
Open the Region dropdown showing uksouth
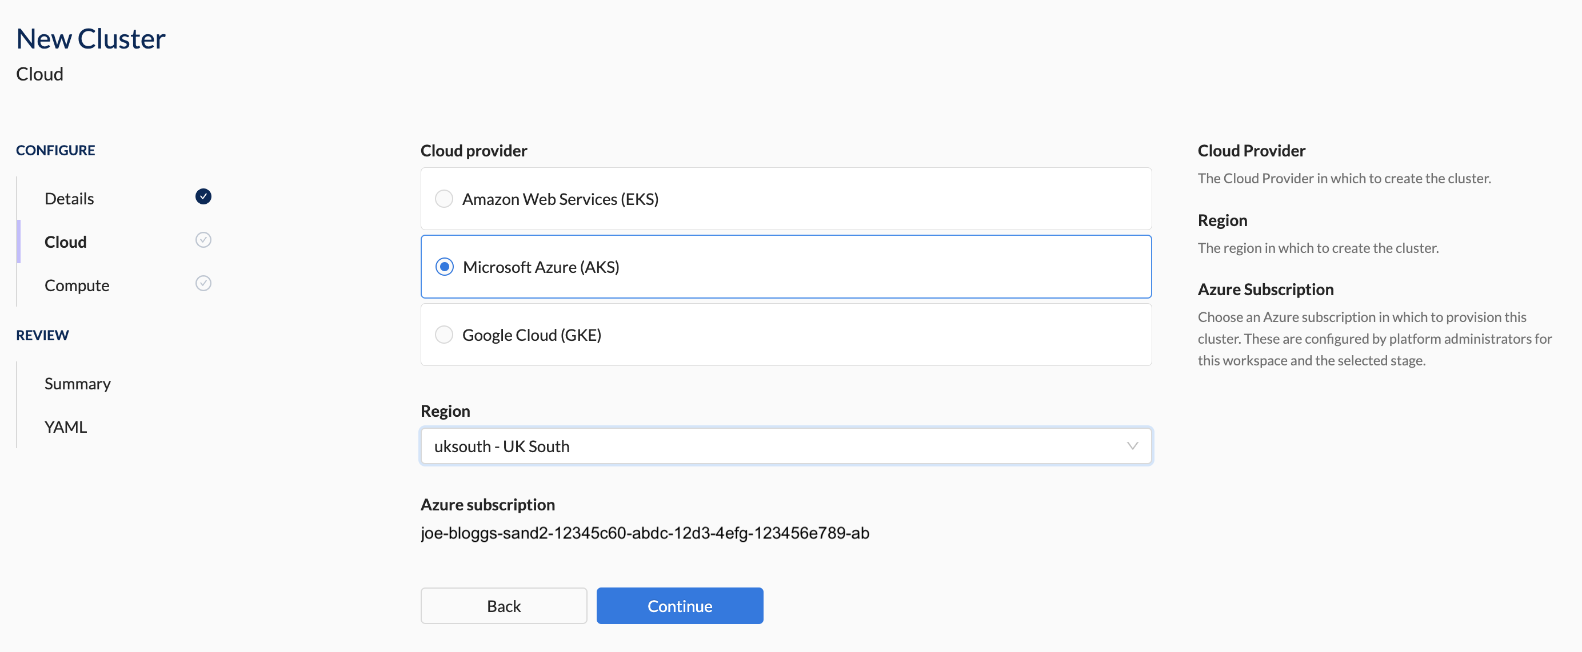click(786, 446)
